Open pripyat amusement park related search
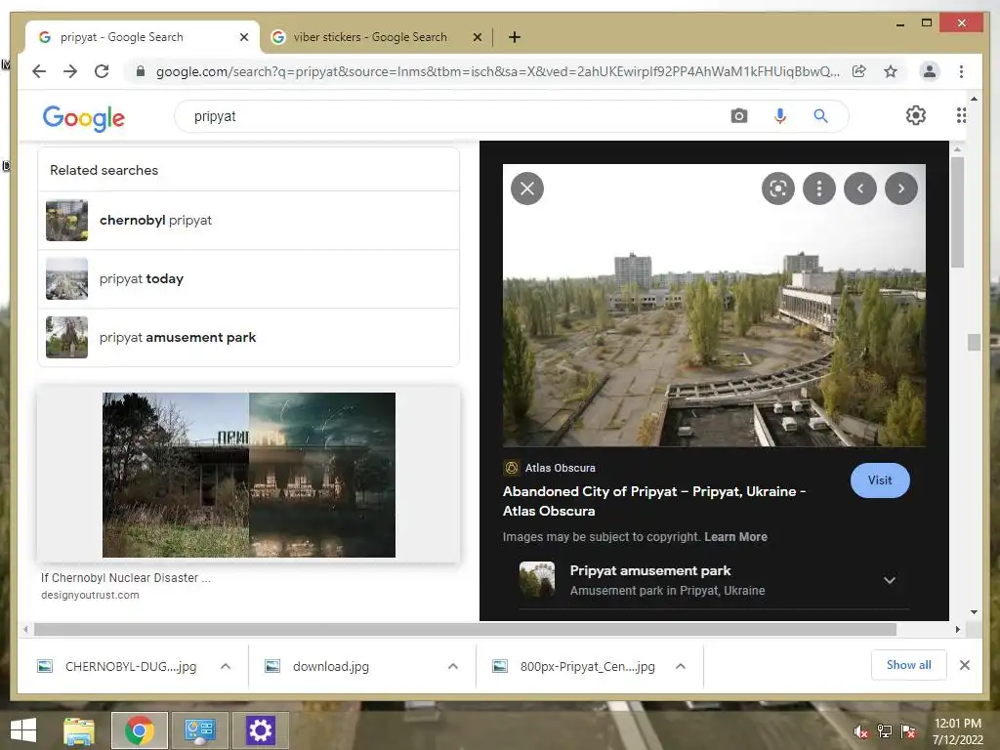Viewport: 1000px width, 750px height. (x=249, y=337)
